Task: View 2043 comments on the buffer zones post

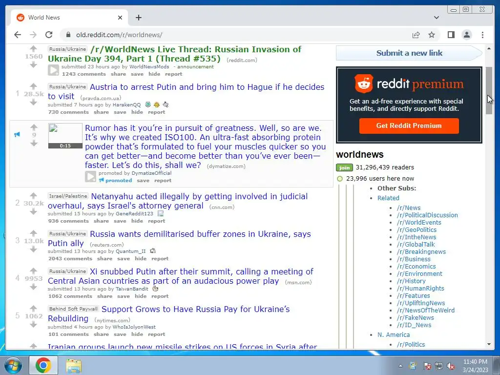Action: 70,259
